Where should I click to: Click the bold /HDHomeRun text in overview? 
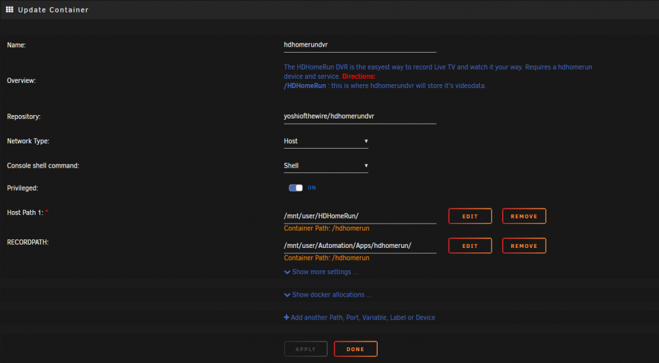[x=304, y=85]
